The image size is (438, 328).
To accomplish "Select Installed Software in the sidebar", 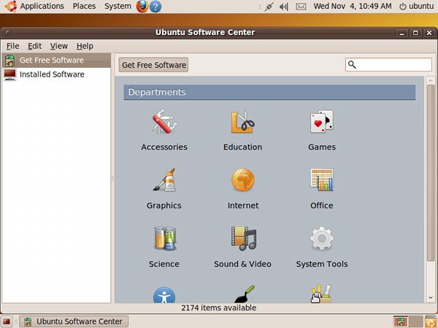I will [x=56, y=74].
